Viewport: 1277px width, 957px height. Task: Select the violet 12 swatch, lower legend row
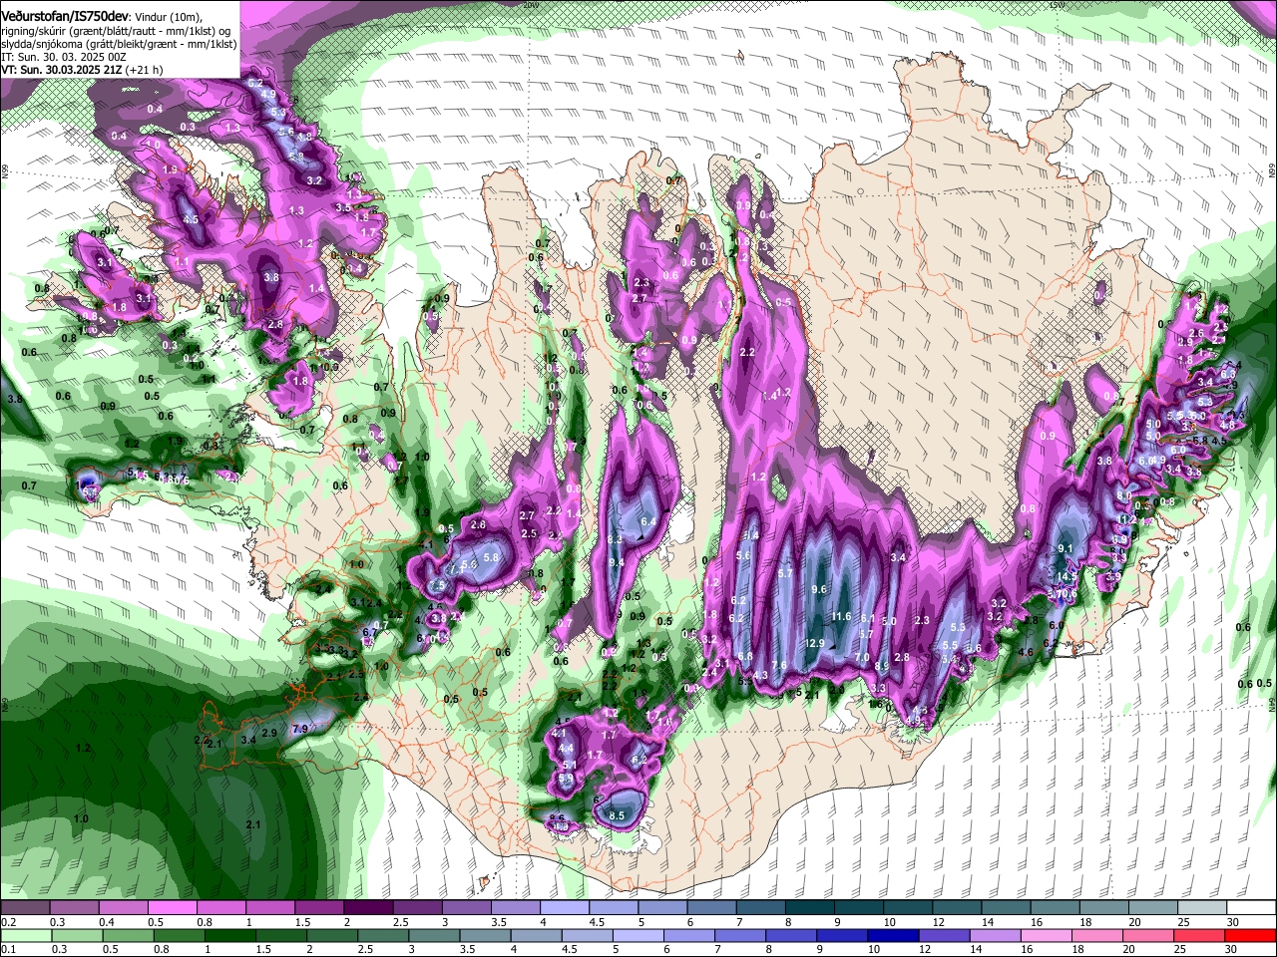click(943, 935)
